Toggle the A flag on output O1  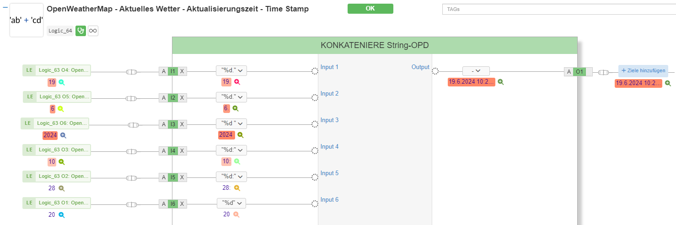[x=569, y=71]
